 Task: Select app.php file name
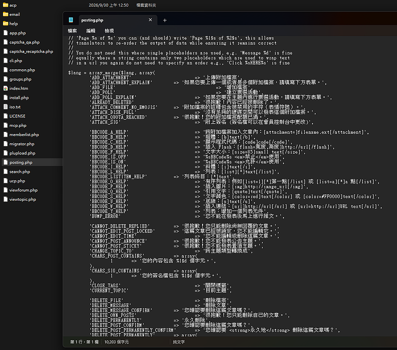(17, 33)
